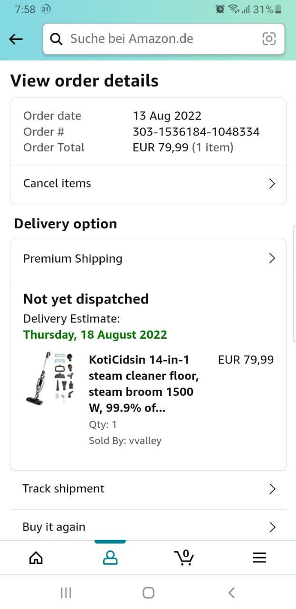Tap the Buy it again option

pyautogui.click(x=143, y=527)
